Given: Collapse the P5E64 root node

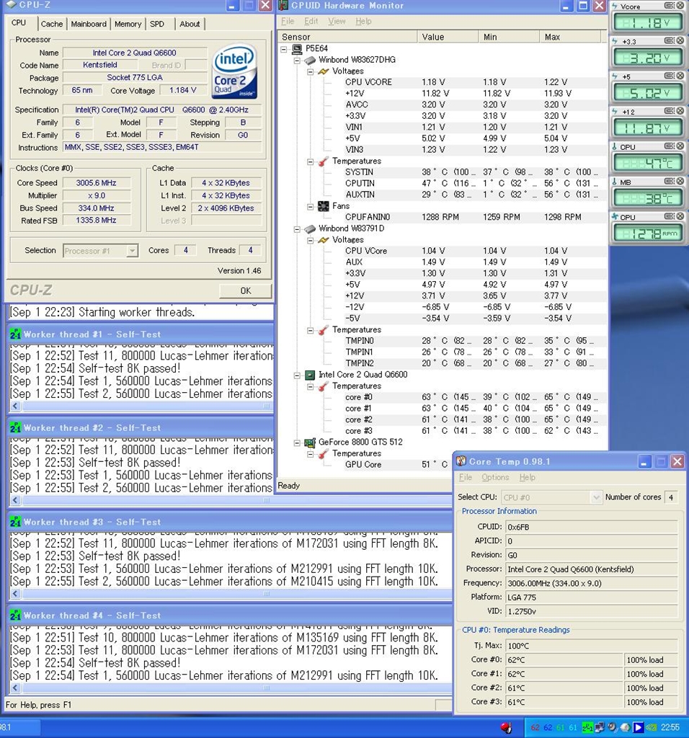Looking at the screenshot, I should pyautogui.click(x=285, y=49).
